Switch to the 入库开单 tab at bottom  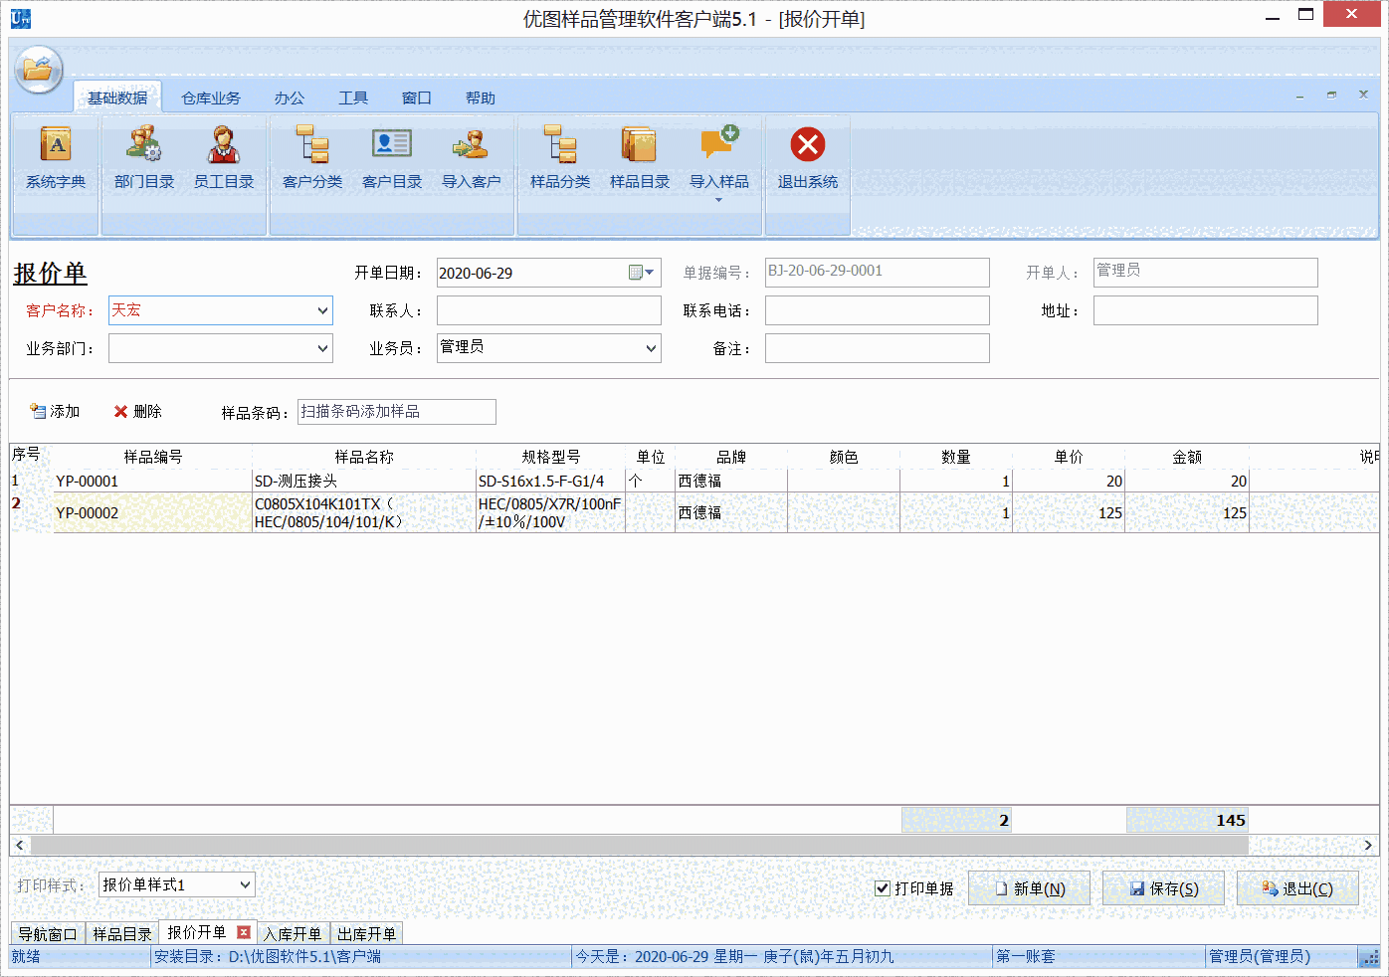tap(293, 933)
